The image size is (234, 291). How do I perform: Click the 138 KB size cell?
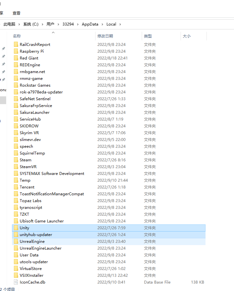click(197, 282)
